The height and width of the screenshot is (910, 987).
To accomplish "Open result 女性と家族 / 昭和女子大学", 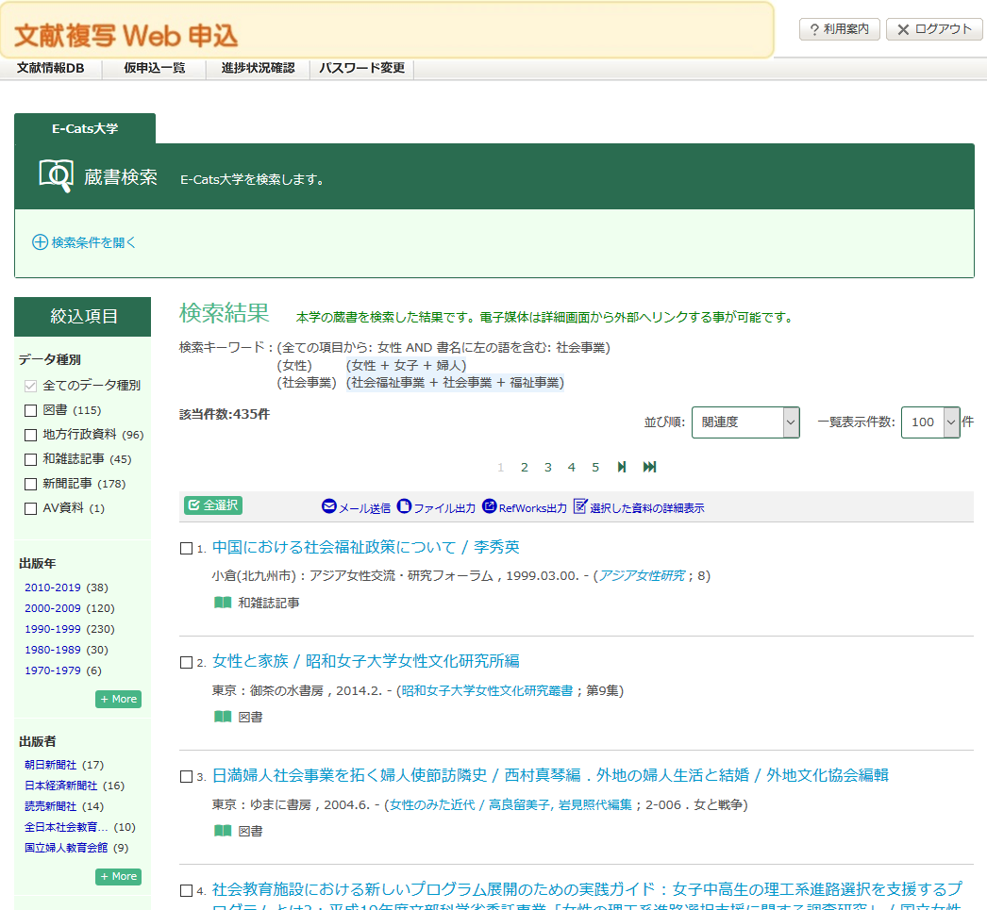I will [366, 661].
